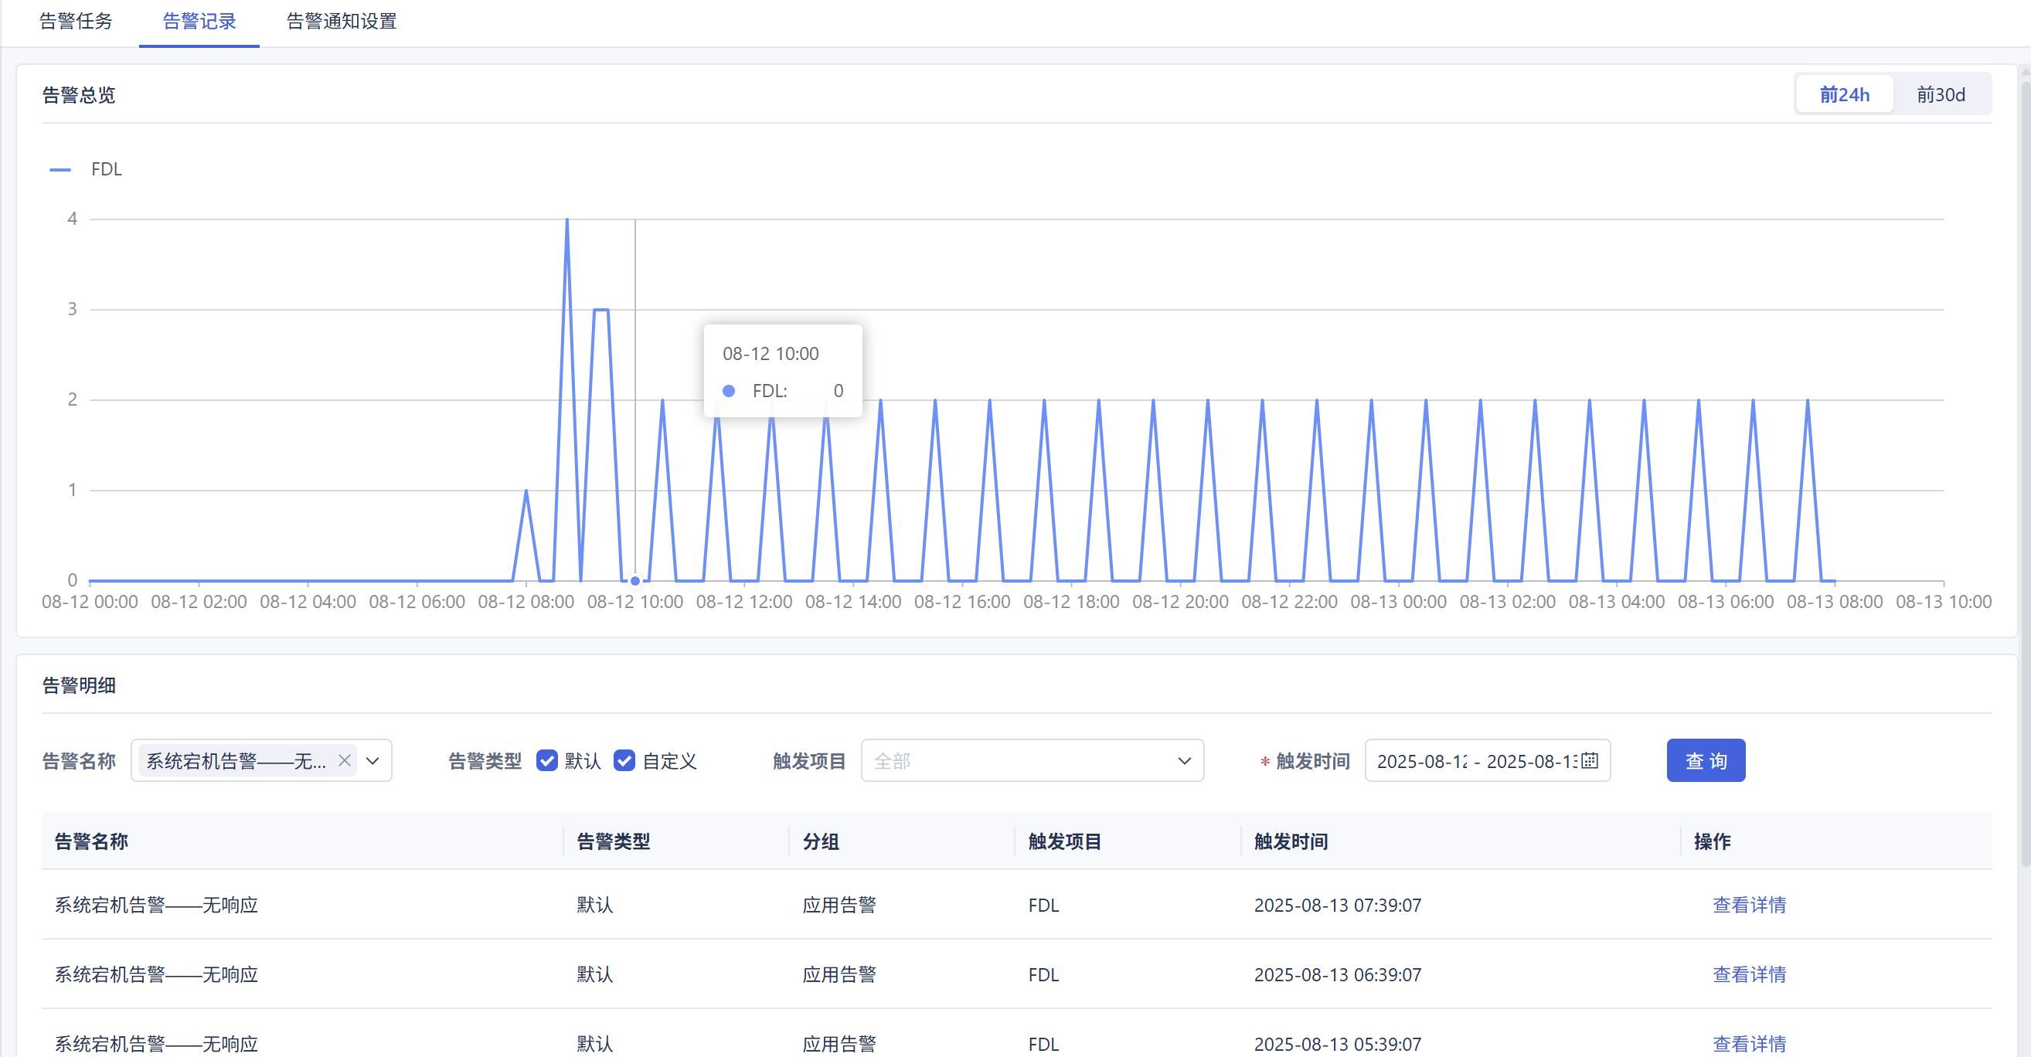Open 查看详情 for the 06:39:07 record
The image size is (2031, 1057).
tap(1749, 974)
